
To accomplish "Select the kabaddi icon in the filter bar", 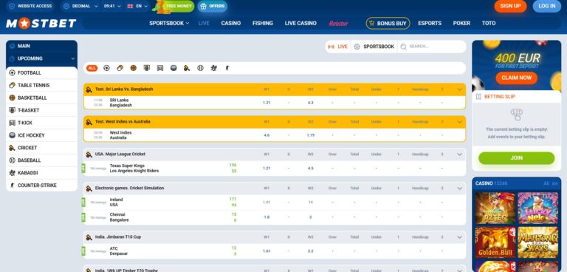I will 213,68.
